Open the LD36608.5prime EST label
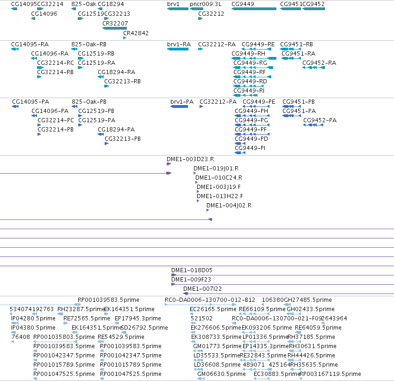 click(217, 365)
